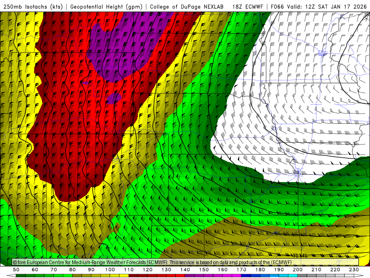
Task: Click the 210 label on the color bar
Action: click(x=316, y=270)
